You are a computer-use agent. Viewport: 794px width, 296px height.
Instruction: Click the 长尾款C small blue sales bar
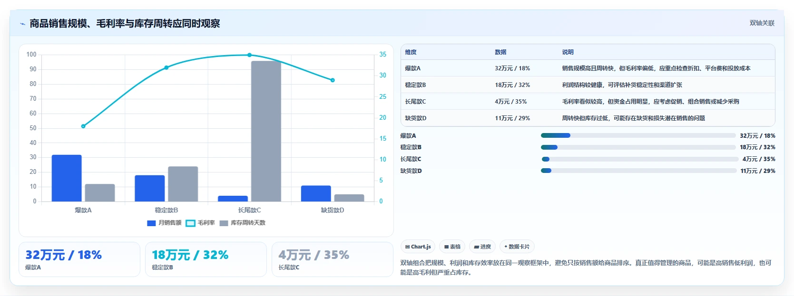coord(233,199)
